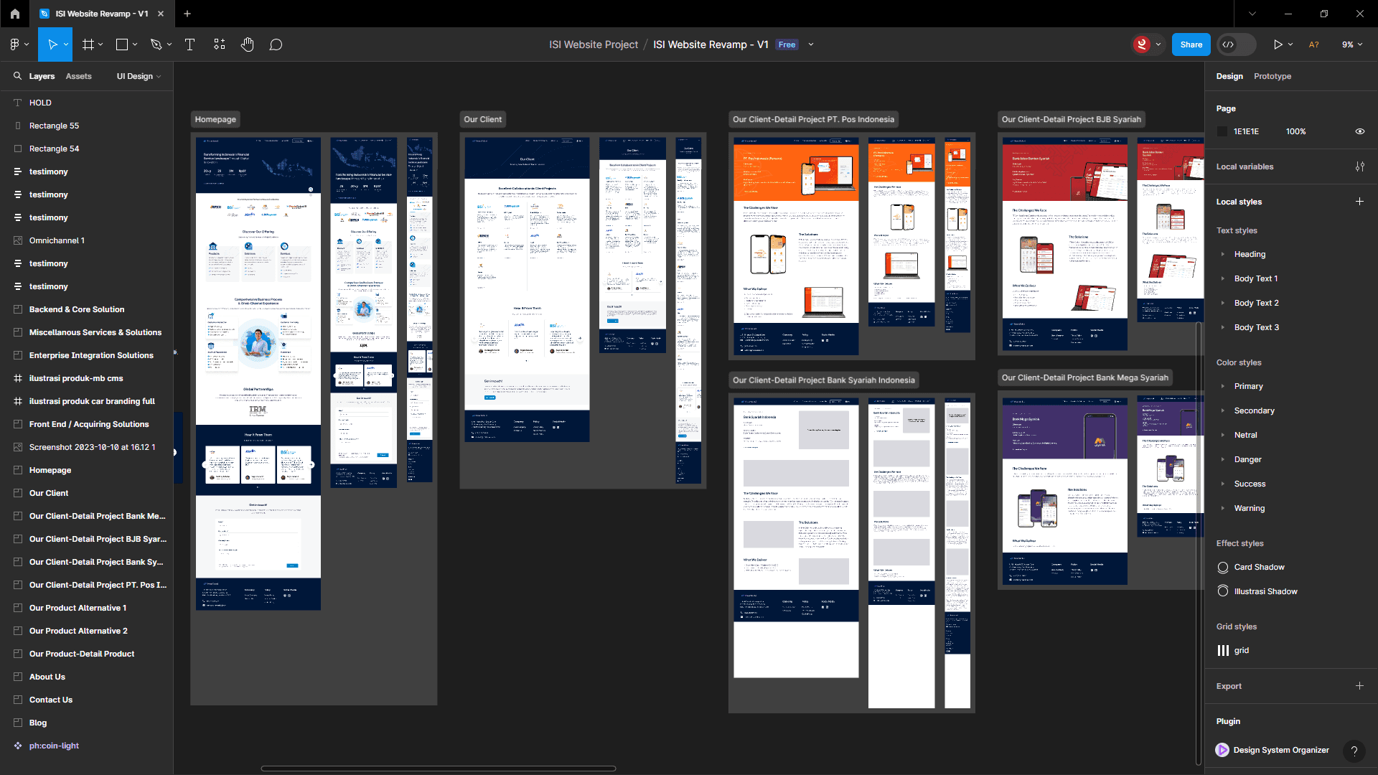Image resolution: width=1378 pixels, height=775 pixels.
Task: Click the page background color swatch
Action: [x=1223, y=131]
